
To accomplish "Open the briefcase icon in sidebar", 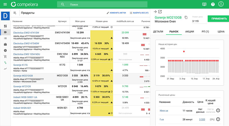I will point(6,44).
